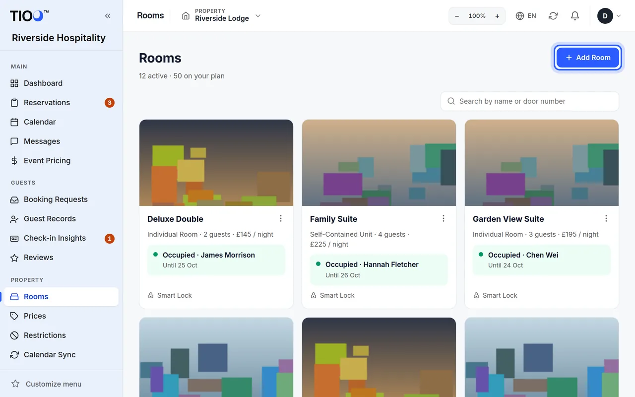Open Restrictions page
635x397 pixels.
(x=61, y=335)
